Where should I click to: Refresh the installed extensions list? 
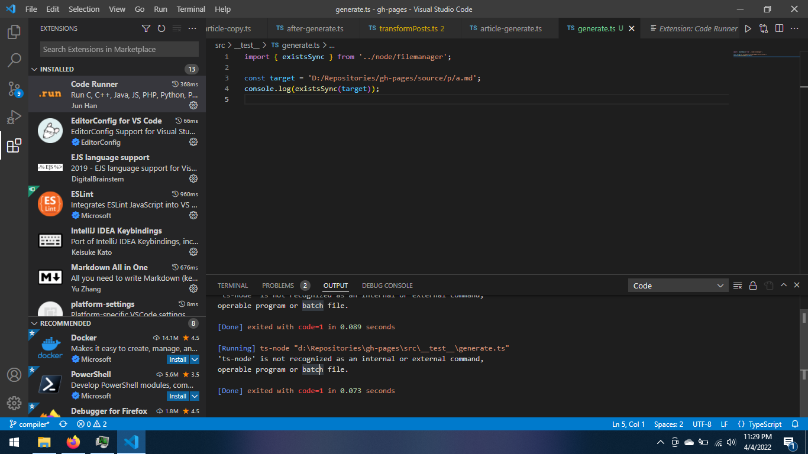[160, 28]
